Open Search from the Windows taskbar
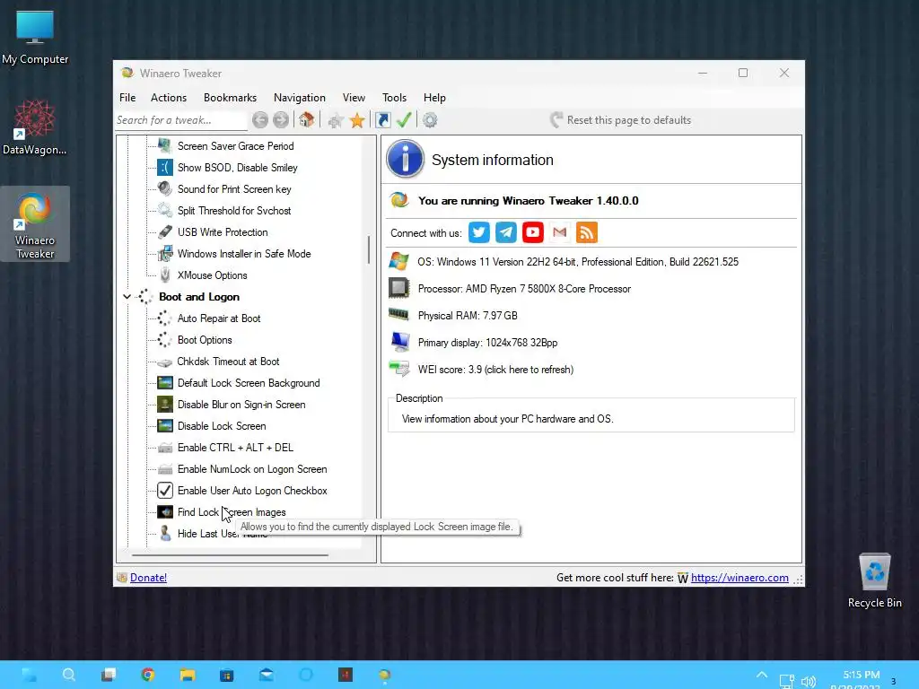The height and width of the screenshot is (689, 919). pos(68,675)
